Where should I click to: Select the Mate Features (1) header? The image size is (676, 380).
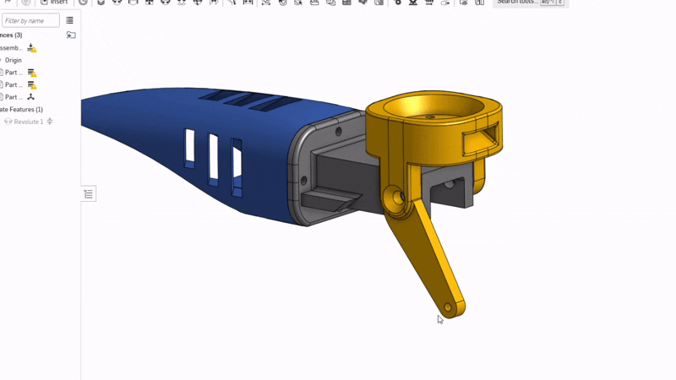coord(22,110)
